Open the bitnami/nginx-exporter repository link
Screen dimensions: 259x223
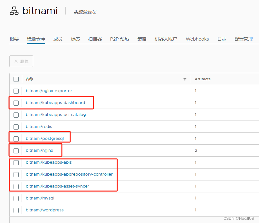(x=49, y=91)
